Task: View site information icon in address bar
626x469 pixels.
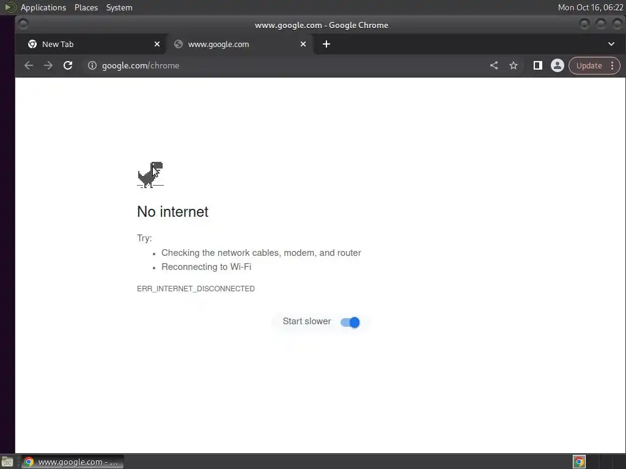Action: pyautogui.click(x=92, y=65)
